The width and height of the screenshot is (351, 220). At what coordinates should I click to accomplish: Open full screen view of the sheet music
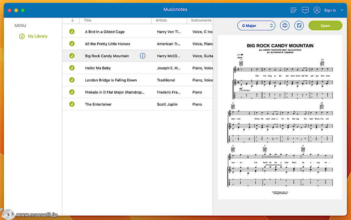[299, 26]
